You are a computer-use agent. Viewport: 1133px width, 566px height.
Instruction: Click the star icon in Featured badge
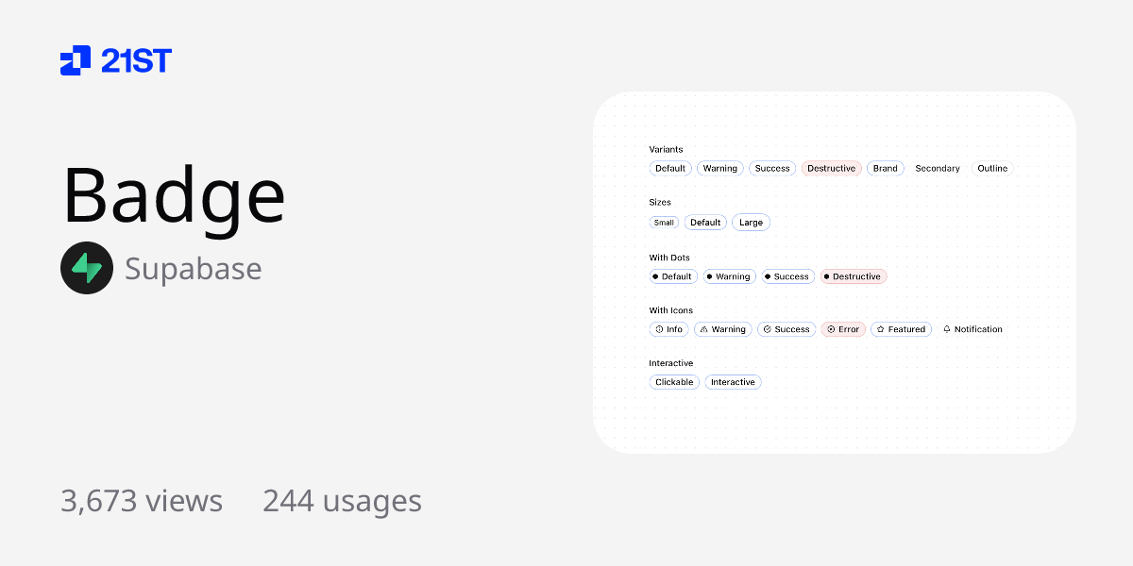tap(879, 329)
